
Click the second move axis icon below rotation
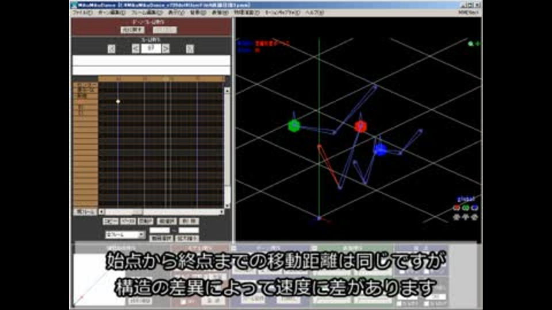click(466, 217)
